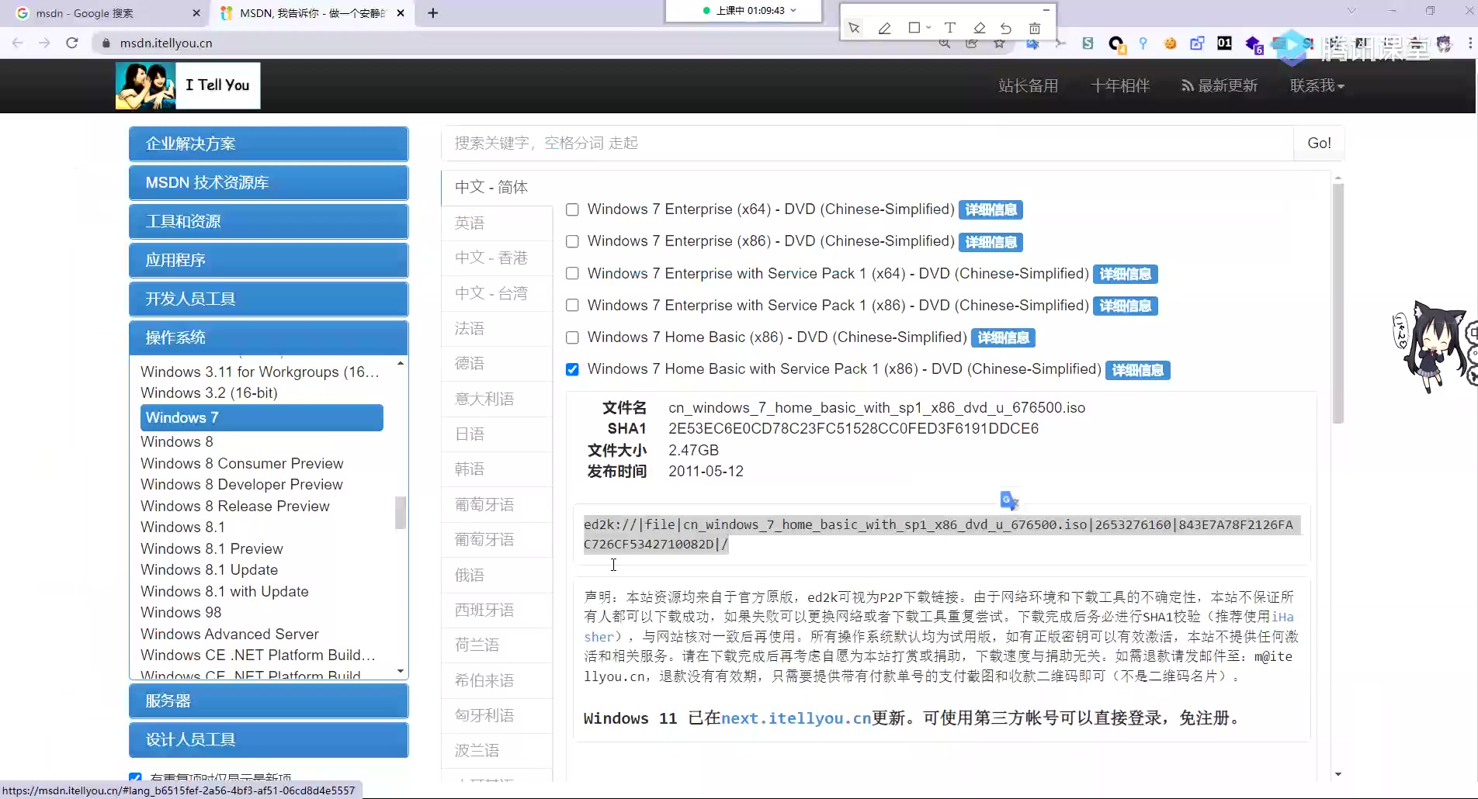
Task: Click the Google Translate floating icon
Action: pyautogui.click(x=1009, y=500)
